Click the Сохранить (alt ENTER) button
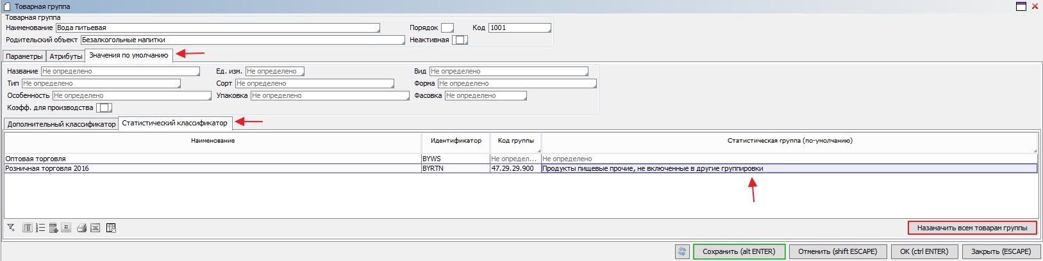 click(x=738, y=251)
